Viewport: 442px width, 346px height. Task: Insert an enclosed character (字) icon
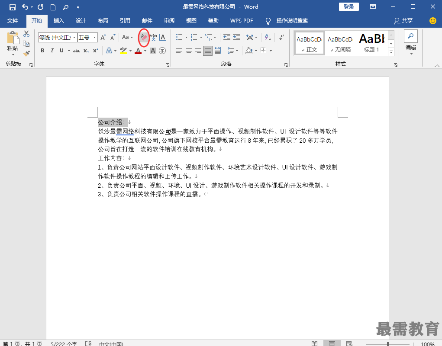point(162,51)
